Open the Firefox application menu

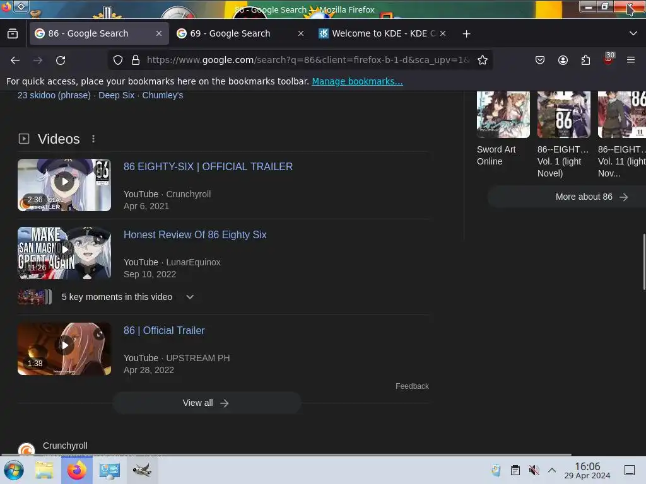(x=631, y=60)
